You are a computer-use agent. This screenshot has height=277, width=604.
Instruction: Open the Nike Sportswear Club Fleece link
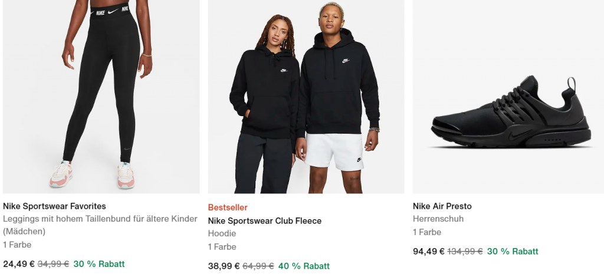265,221
